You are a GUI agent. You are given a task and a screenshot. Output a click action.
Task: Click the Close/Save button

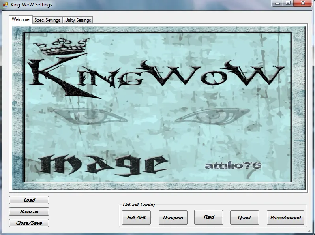[x=29, y=223]
